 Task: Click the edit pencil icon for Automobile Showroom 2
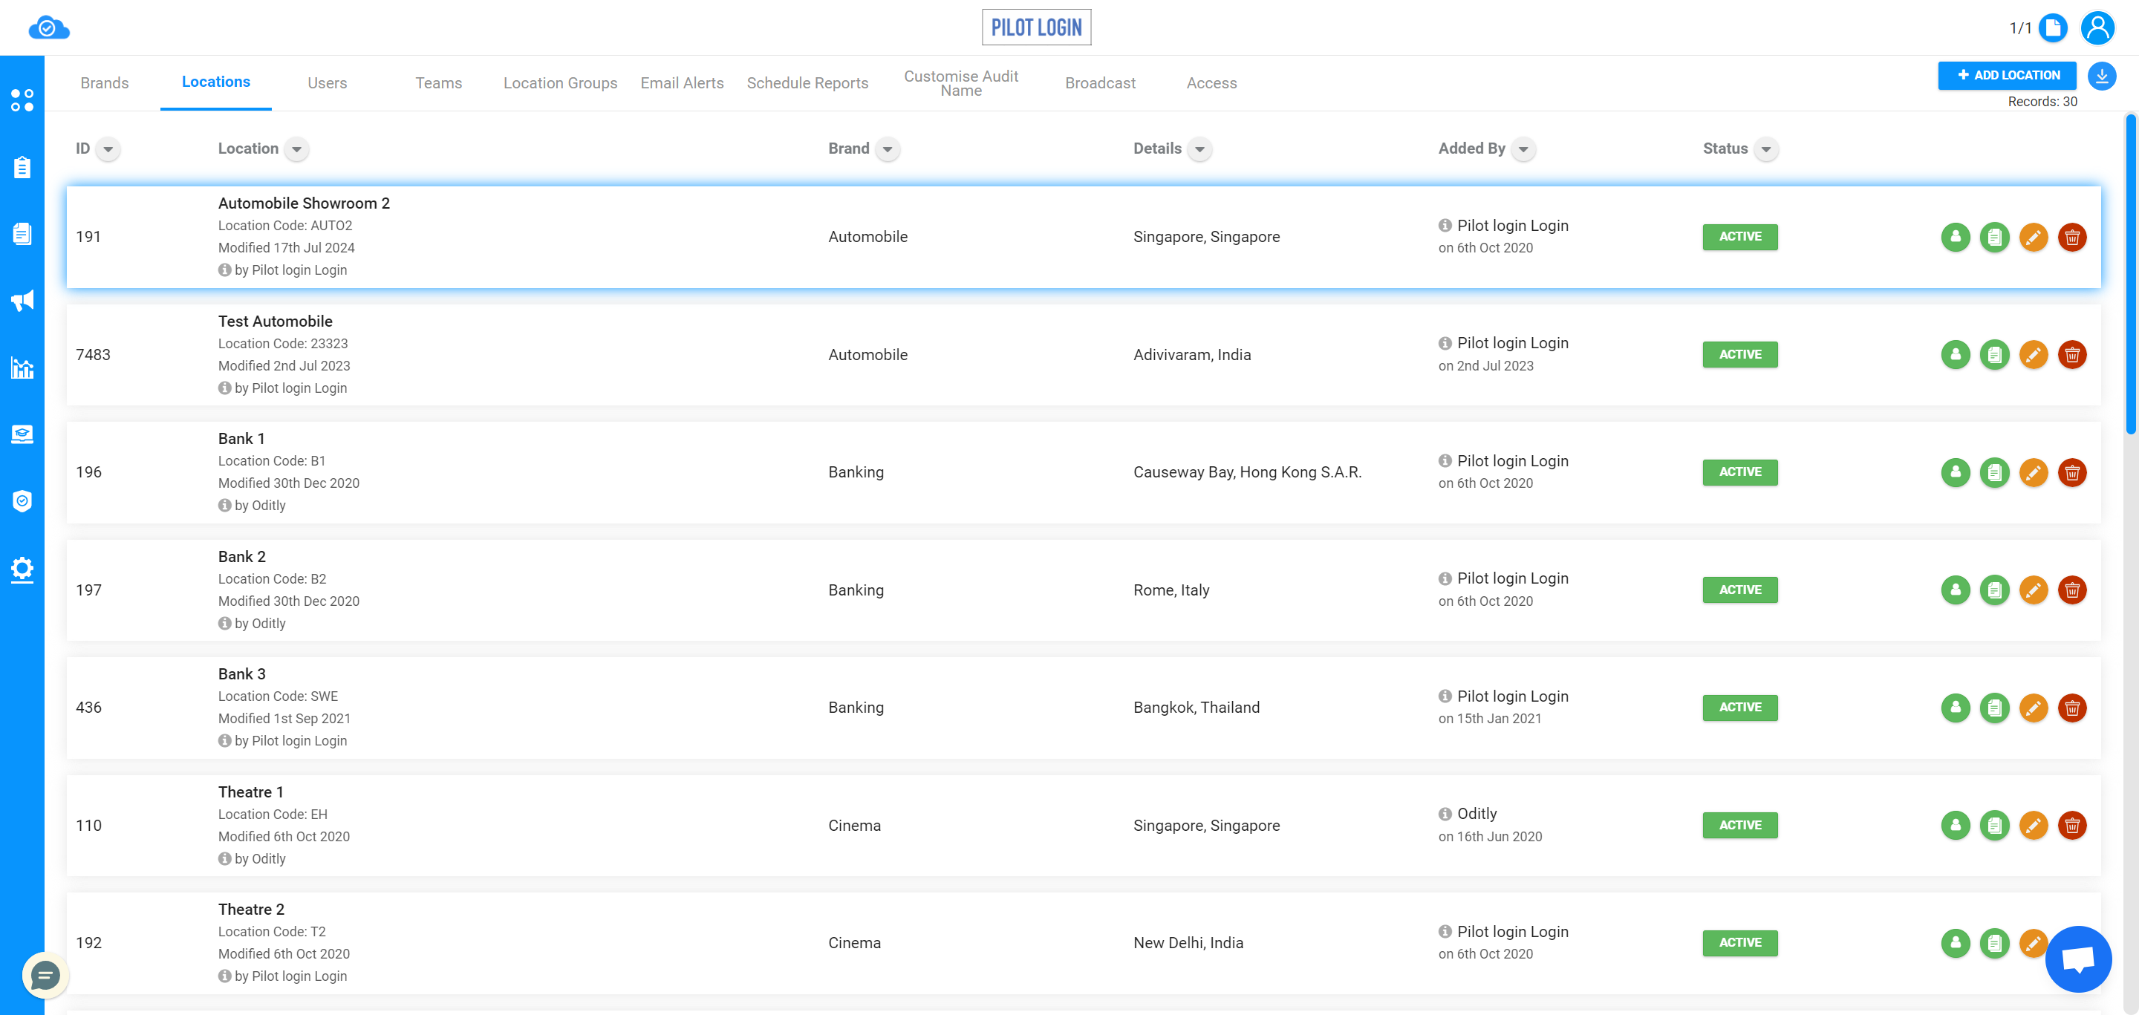pyautogui.click(x=2034, y=236)
